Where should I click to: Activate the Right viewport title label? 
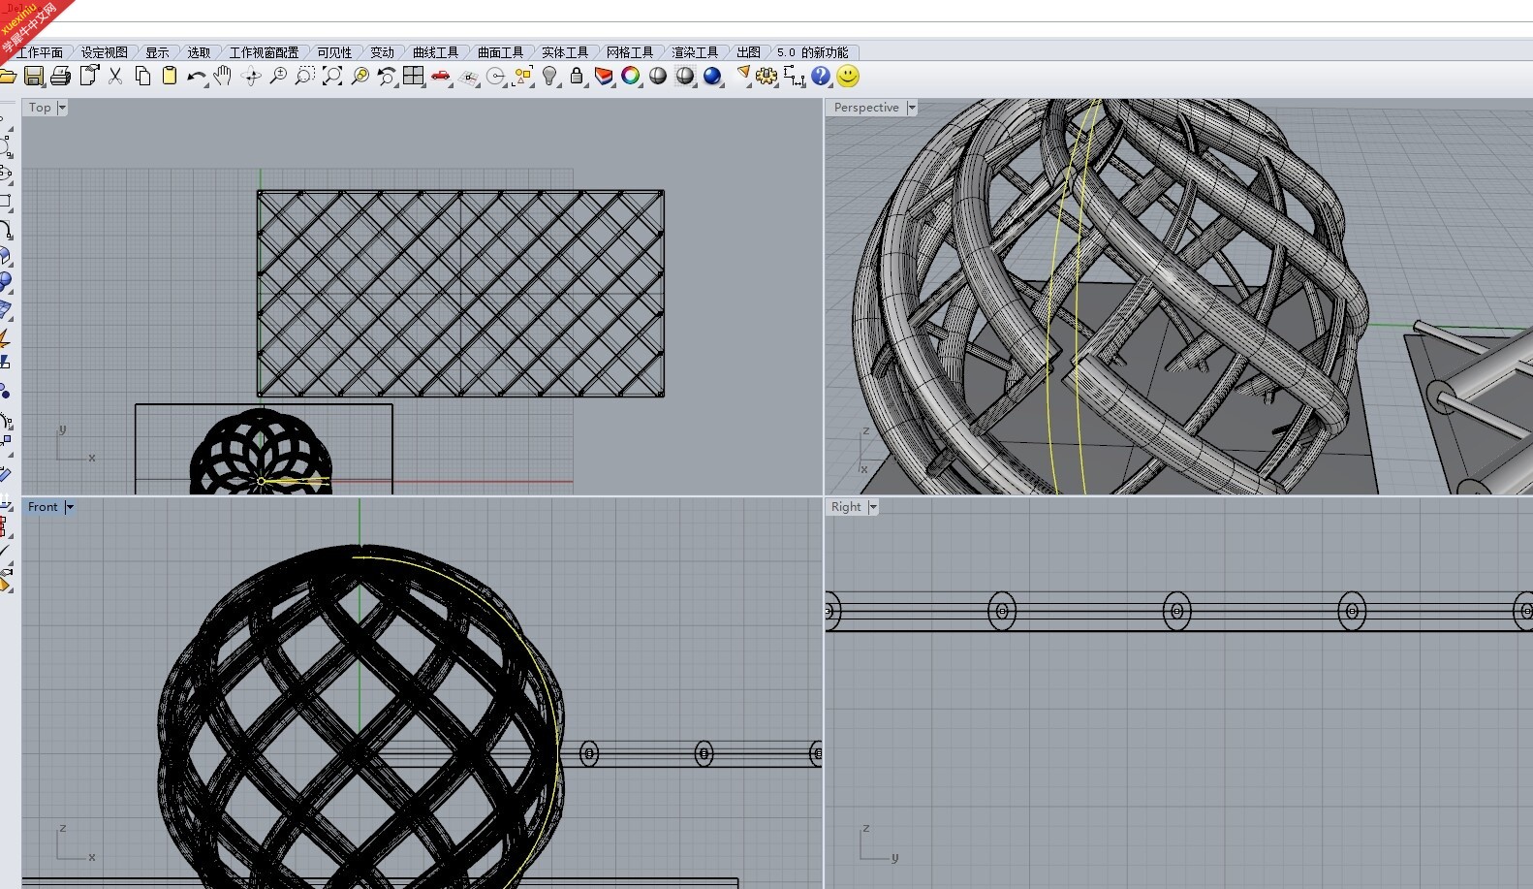(846, 507)
